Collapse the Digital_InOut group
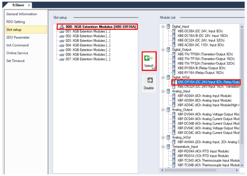 [x=163, y=78]
